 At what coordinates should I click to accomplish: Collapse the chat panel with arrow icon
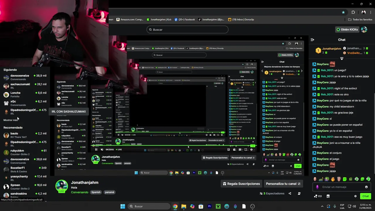pyautogui.click(x=312, y=40)
